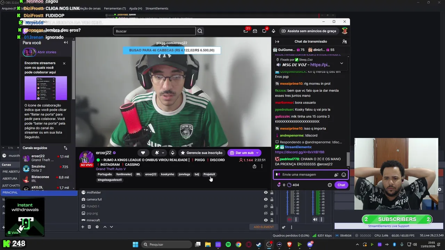Send message with the Chat button
Viewport: 445px width, 250px height.
[x=341, y=185]
